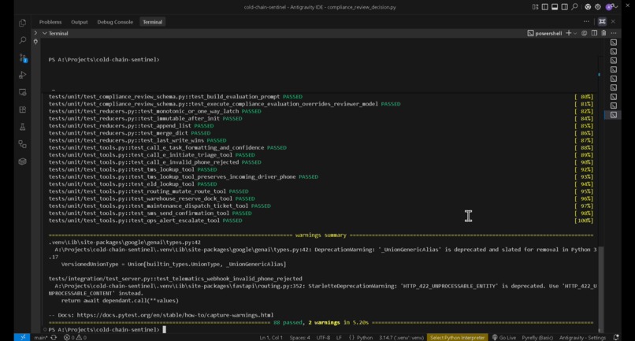Switch to the Debug Console tab
Image resolution: width=635 pixels, height=341 pixels.
[115, 22]
